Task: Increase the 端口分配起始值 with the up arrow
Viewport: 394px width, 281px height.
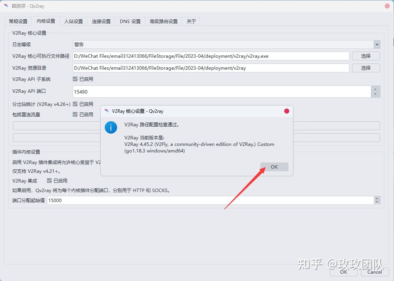Action: click(377, 198)
